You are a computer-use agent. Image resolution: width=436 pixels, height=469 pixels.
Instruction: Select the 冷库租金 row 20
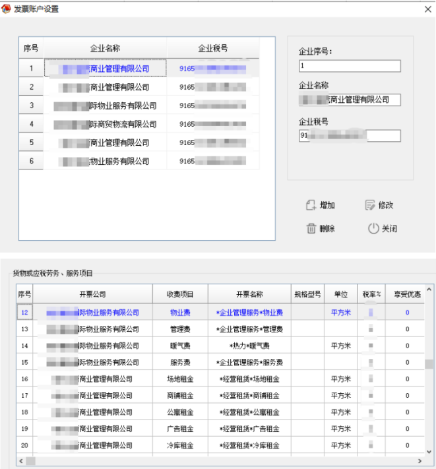pos(181,445)
